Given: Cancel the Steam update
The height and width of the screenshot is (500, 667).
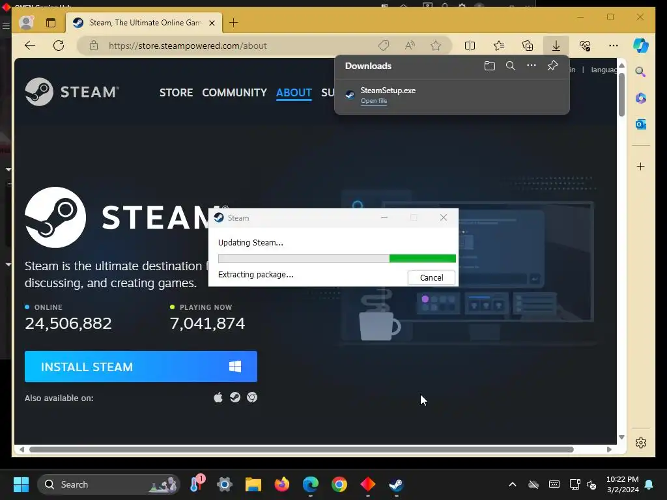Looking at the screenshot, I should point(431,277).
